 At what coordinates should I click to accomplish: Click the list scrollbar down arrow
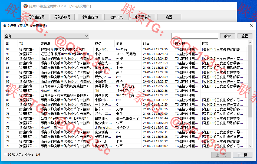point(250,146)
